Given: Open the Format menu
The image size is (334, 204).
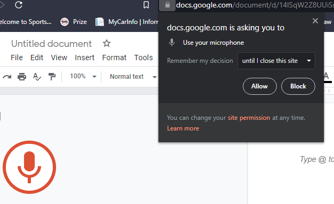Looking at the screenshot, I should click(114, 58).
